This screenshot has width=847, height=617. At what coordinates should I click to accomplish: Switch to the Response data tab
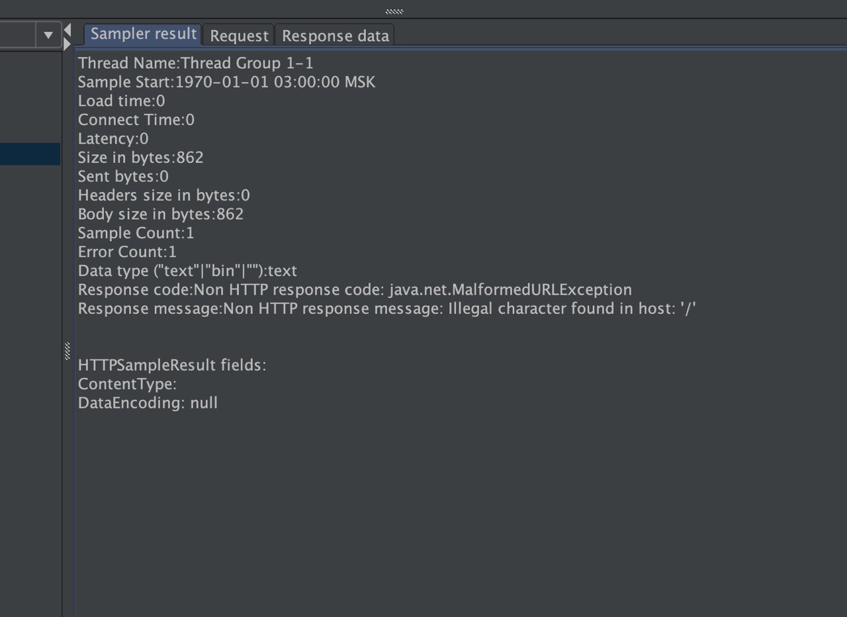pyautogui.click(x=335, y=36)
